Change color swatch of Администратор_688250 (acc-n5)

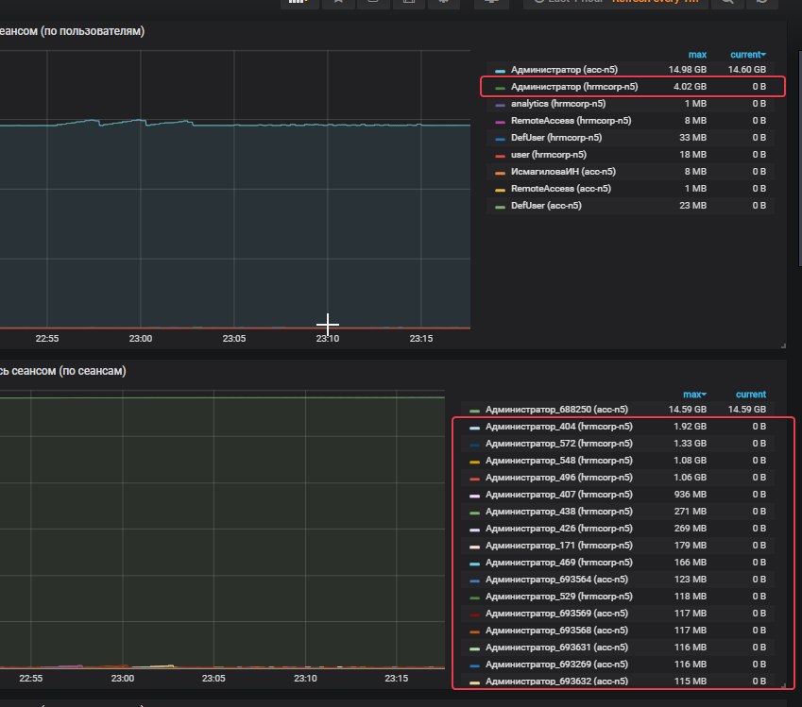pyautogui.click(x=474, y=411)
